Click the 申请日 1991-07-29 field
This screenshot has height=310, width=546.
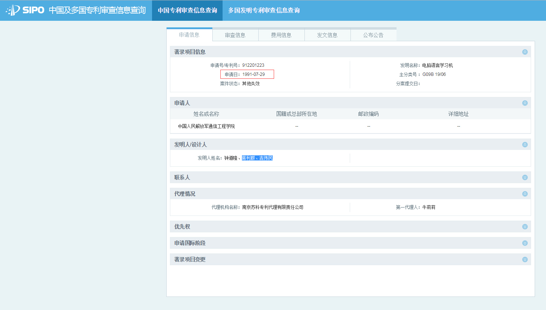point(247,74)
